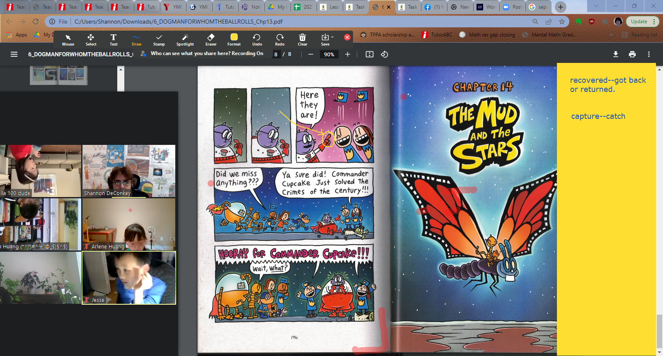Expand the Save options arrow
663x356 pixels.
tap(332, 37)
